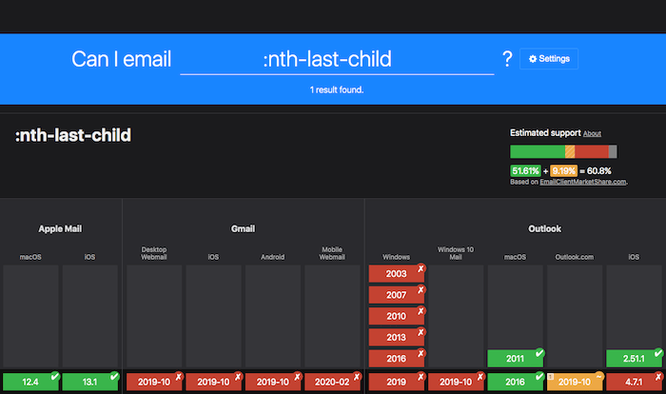
Task: Select the green 51.61% support badge
Action: pos(525,171)
